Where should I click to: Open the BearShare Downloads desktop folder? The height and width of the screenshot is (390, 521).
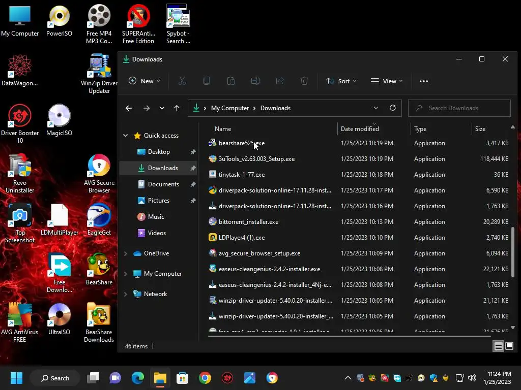(x=99, y=322)
